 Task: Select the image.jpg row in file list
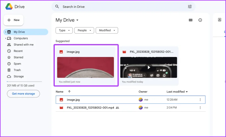point(131,100)
